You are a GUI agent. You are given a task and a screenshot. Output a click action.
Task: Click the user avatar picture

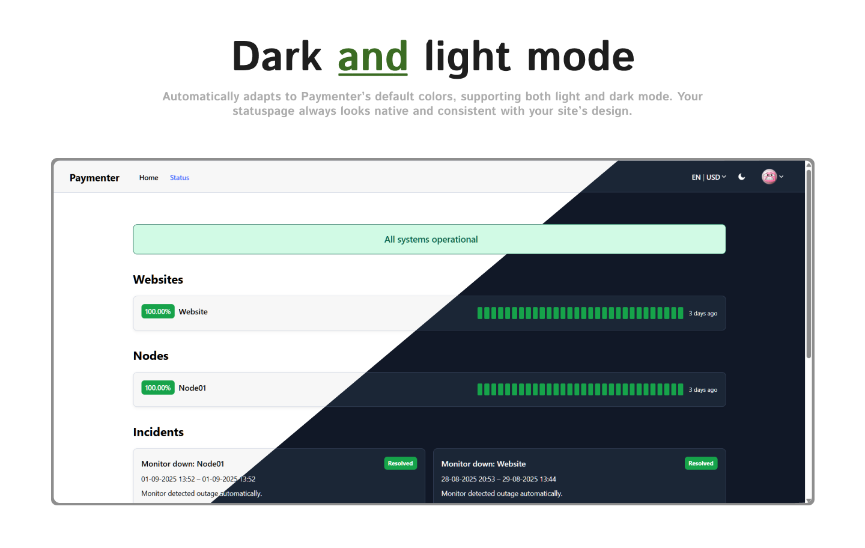769,177
